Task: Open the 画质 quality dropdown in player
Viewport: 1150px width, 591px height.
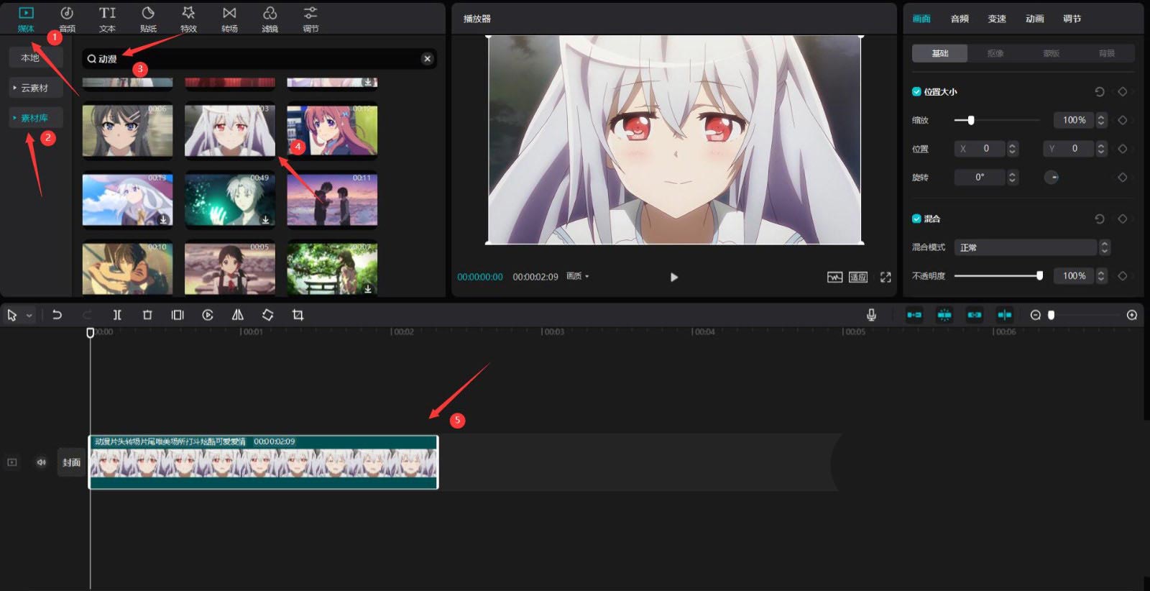Action: (x=578, y=276)
